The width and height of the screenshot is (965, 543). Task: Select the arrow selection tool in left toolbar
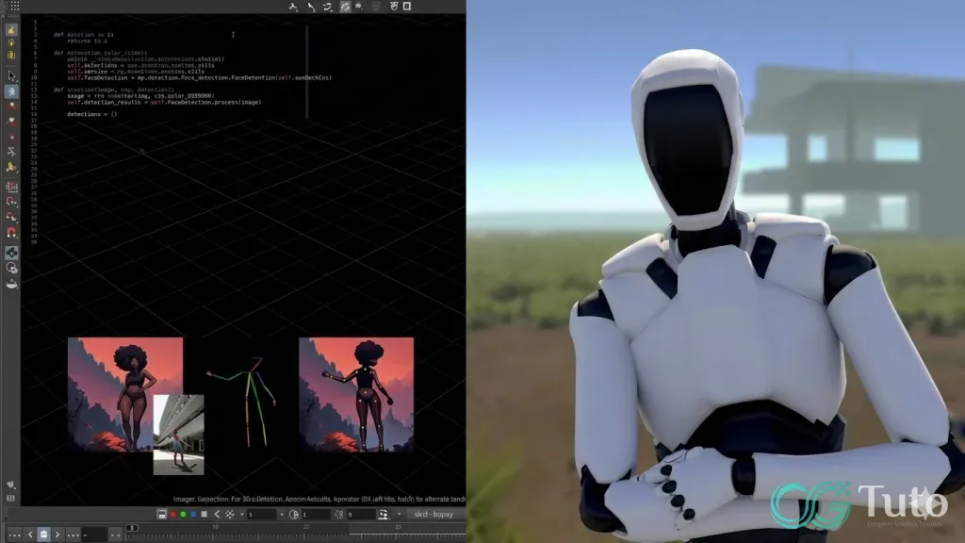click(10, 74)
